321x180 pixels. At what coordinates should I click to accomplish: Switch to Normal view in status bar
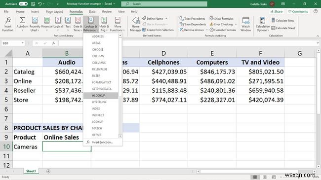(255, 177)
